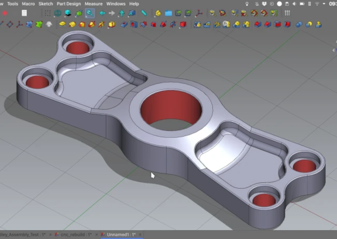
Task: Click the Linear Pattern icon
Action: coord(207,25)
